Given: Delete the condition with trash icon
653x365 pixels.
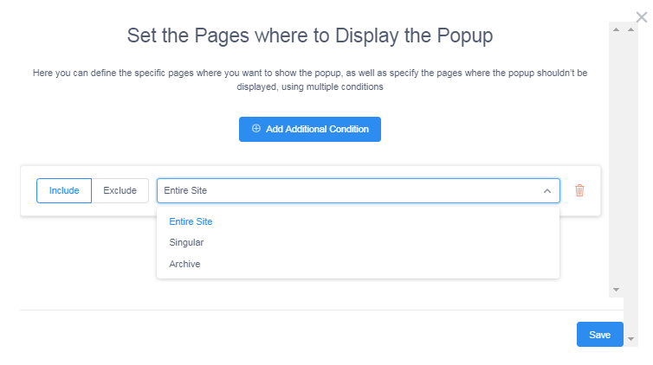Looking at the screenshot, I should [x=579, y=190].
